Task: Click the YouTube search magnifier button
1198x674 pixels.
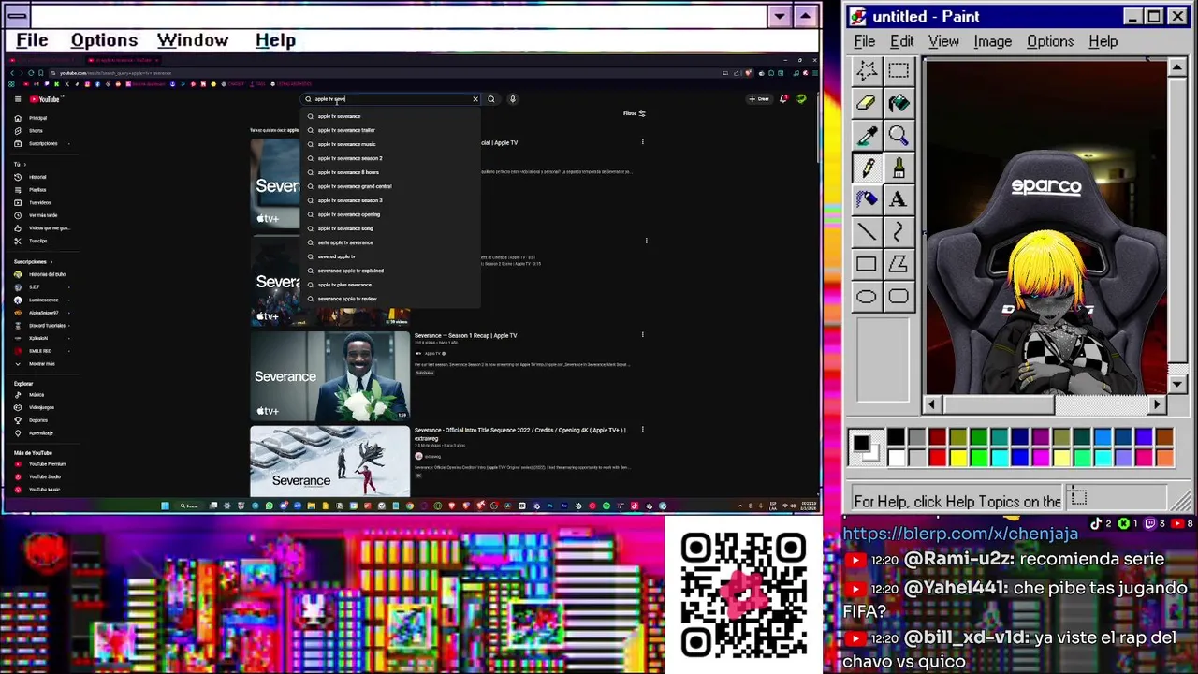Action: [491, 99]
